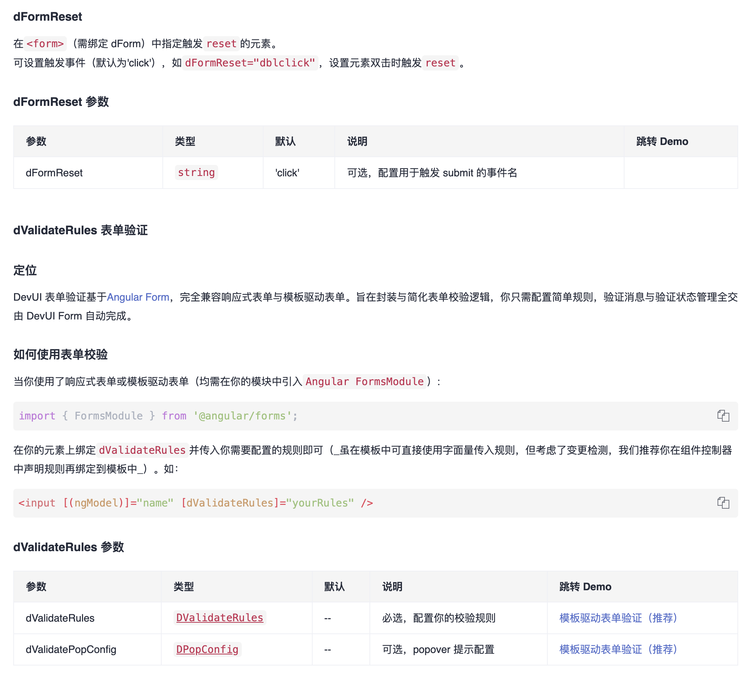Open the Angular Form link
Screen dimensions: 750x681
(138, 297)
